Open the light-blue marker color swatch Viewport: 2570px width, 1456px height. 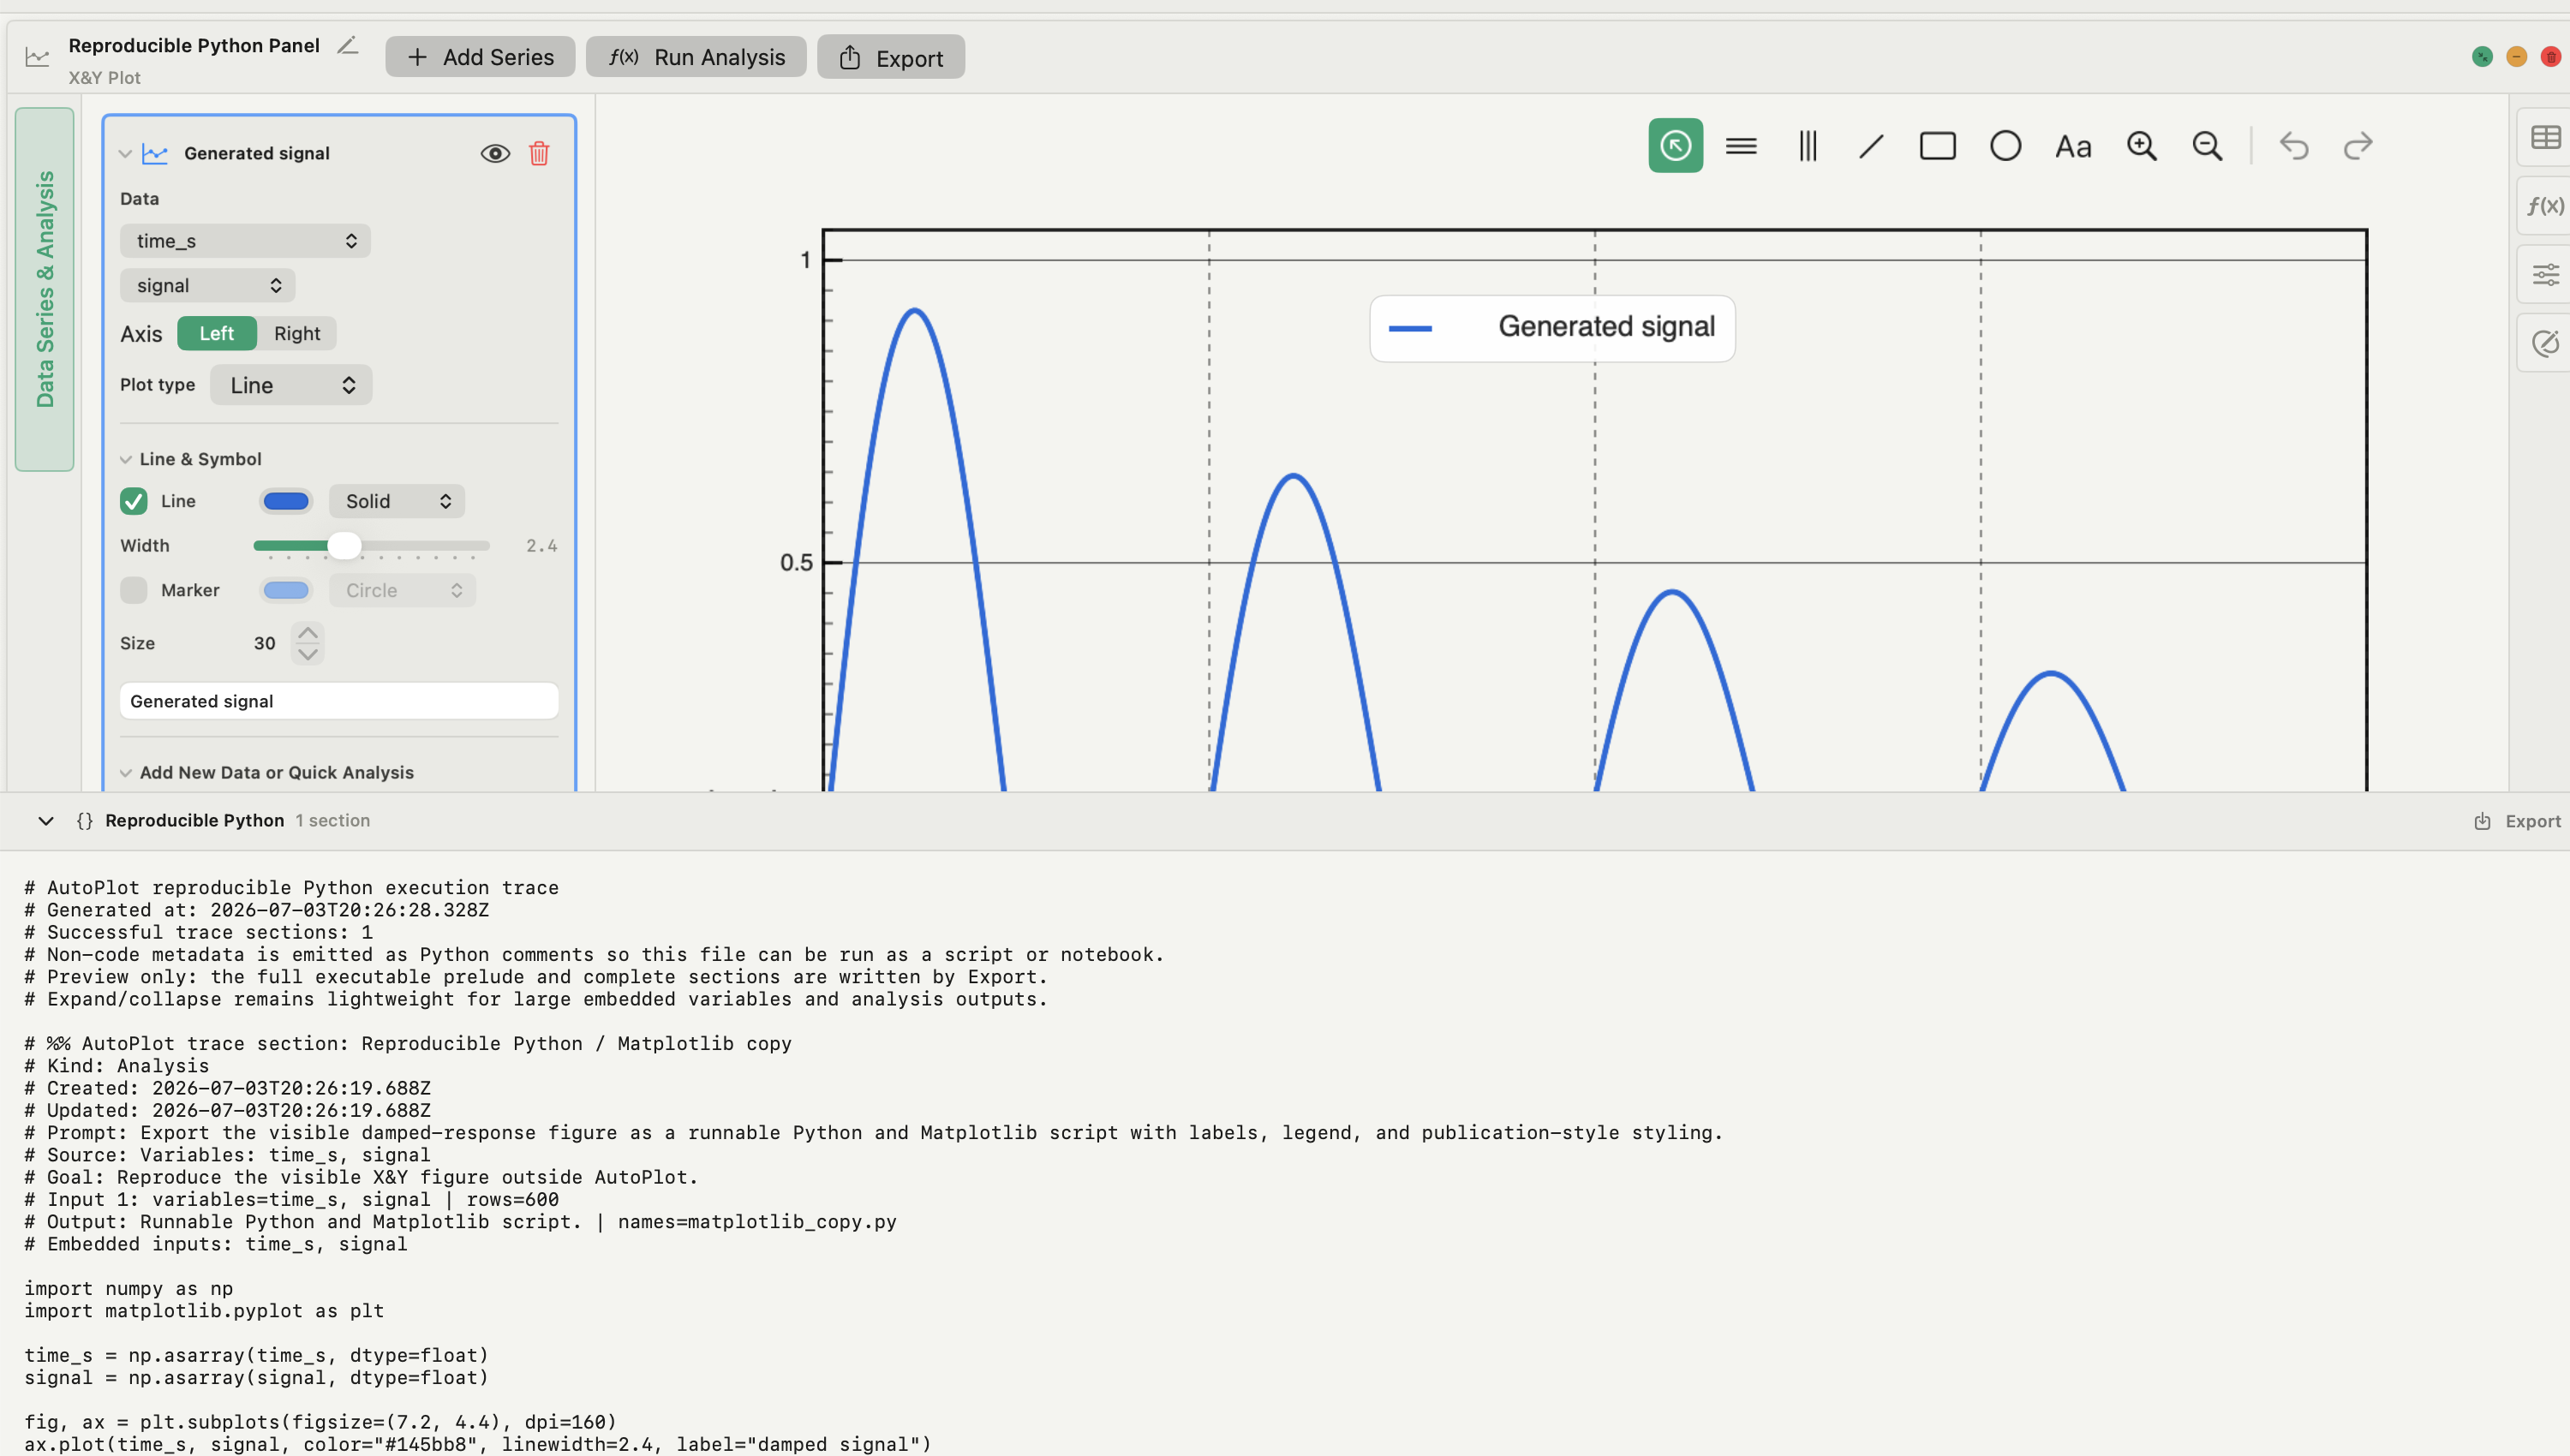[286, 590]
